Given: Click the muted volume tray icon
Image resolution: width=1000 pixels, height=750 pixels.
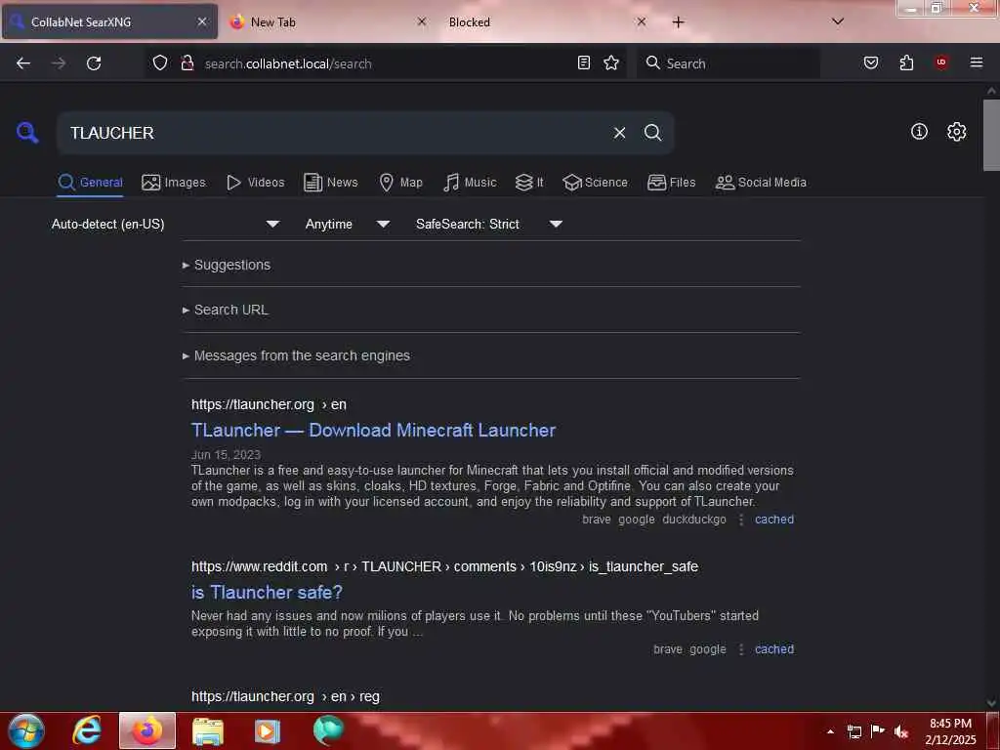Looking at the screenshot, I should point(901,731).
